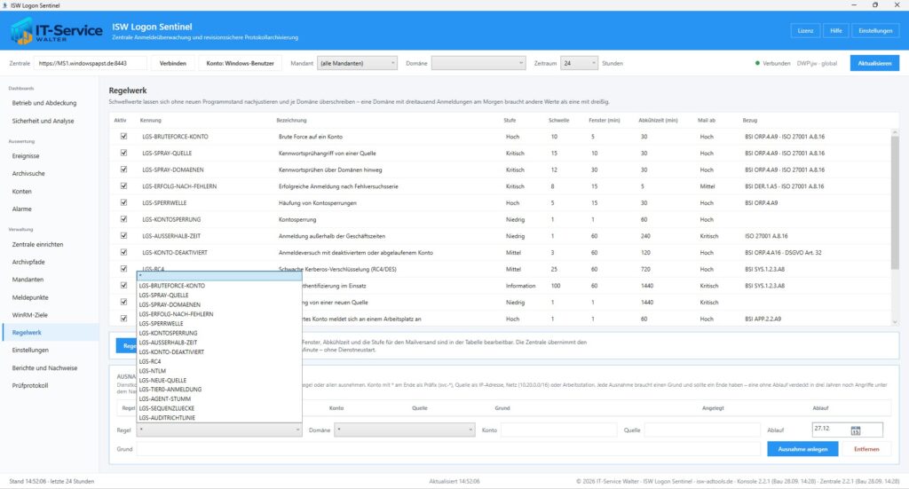
Task: Select Regelwerk in the sidebar
Action: 50,333
